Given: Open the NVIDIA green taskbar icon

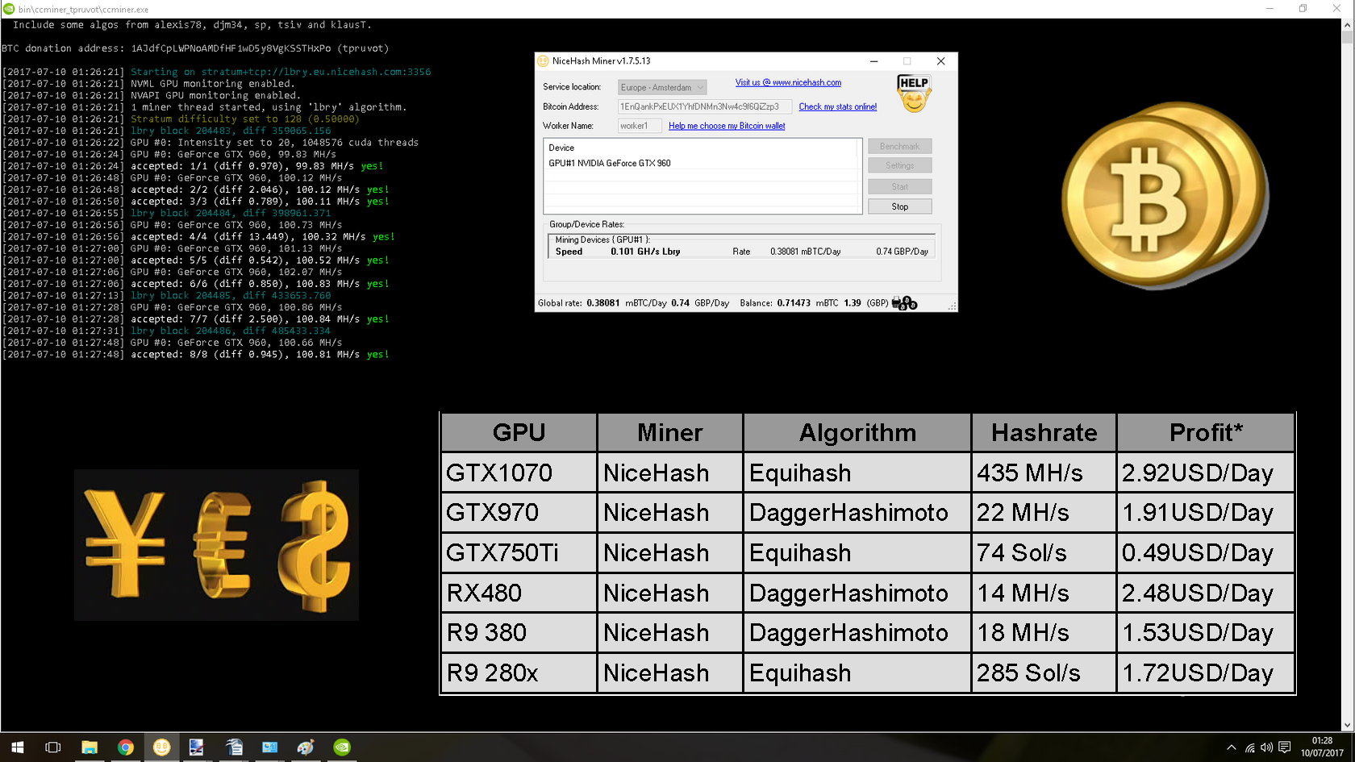Looking at the screenshot, I should (x=342, y=747).
